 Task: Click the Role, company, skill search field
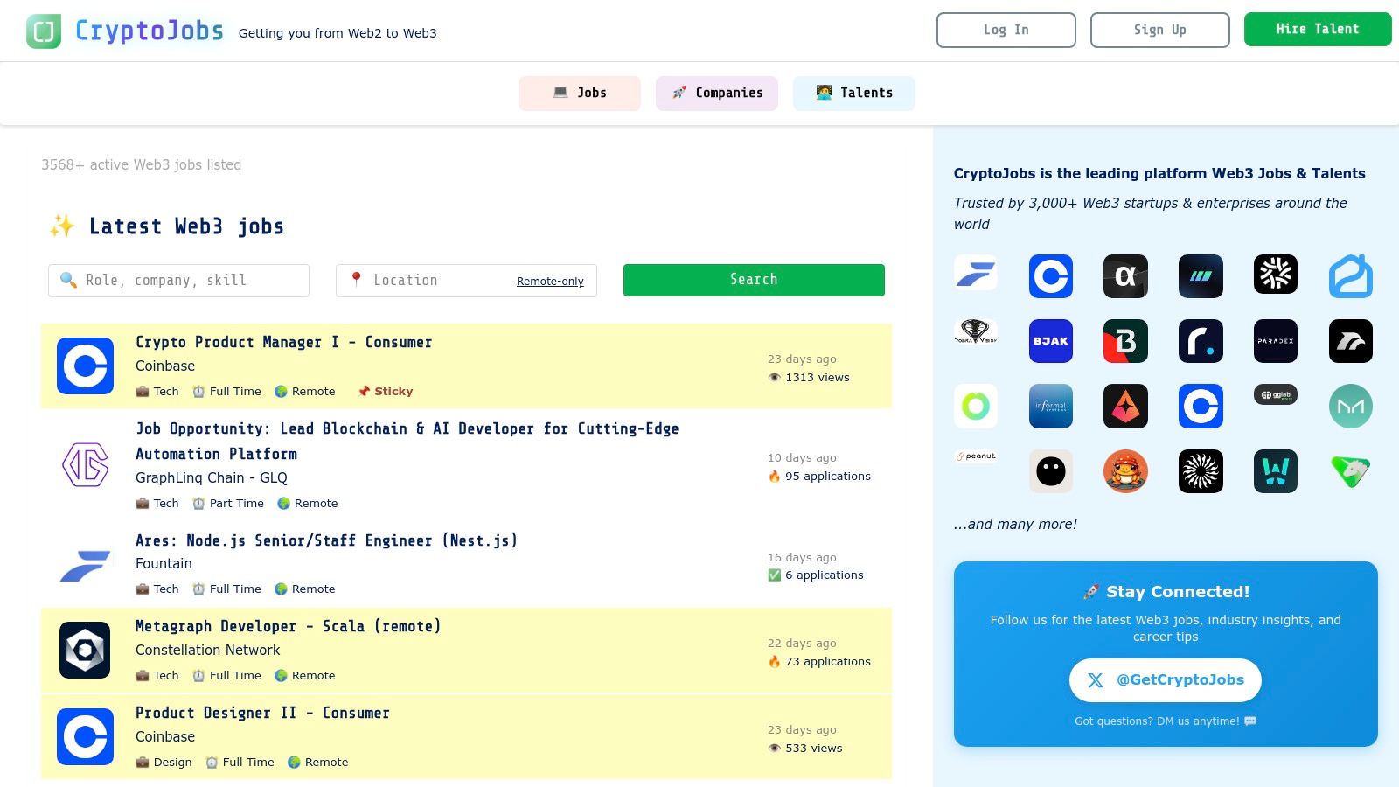click(178, 280)
